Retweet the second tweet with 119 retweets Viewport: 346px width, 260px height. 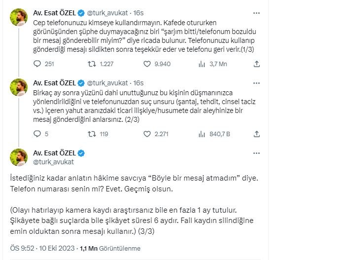pos(92,133)
